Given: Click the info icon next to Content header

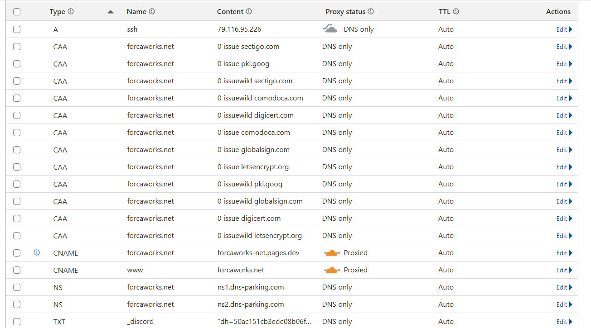Looking at the screenshot, I should coord(249,12).
